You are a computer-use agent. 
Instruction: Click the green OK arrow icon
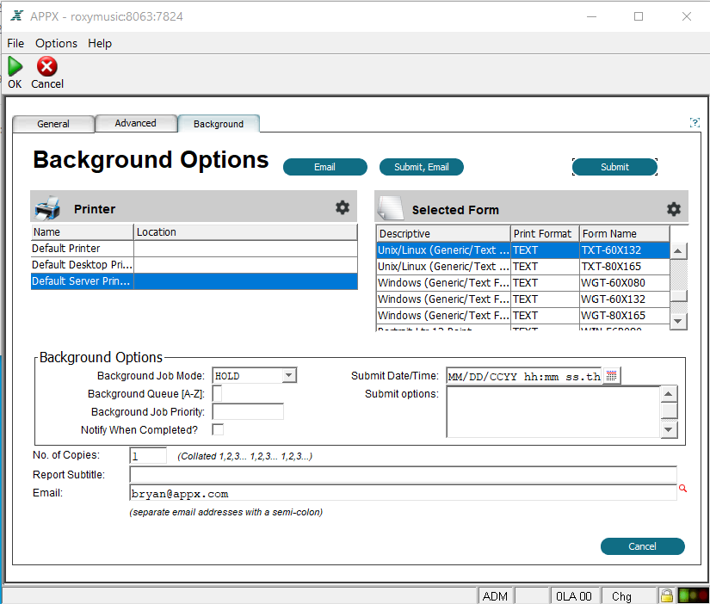point(15,66)
